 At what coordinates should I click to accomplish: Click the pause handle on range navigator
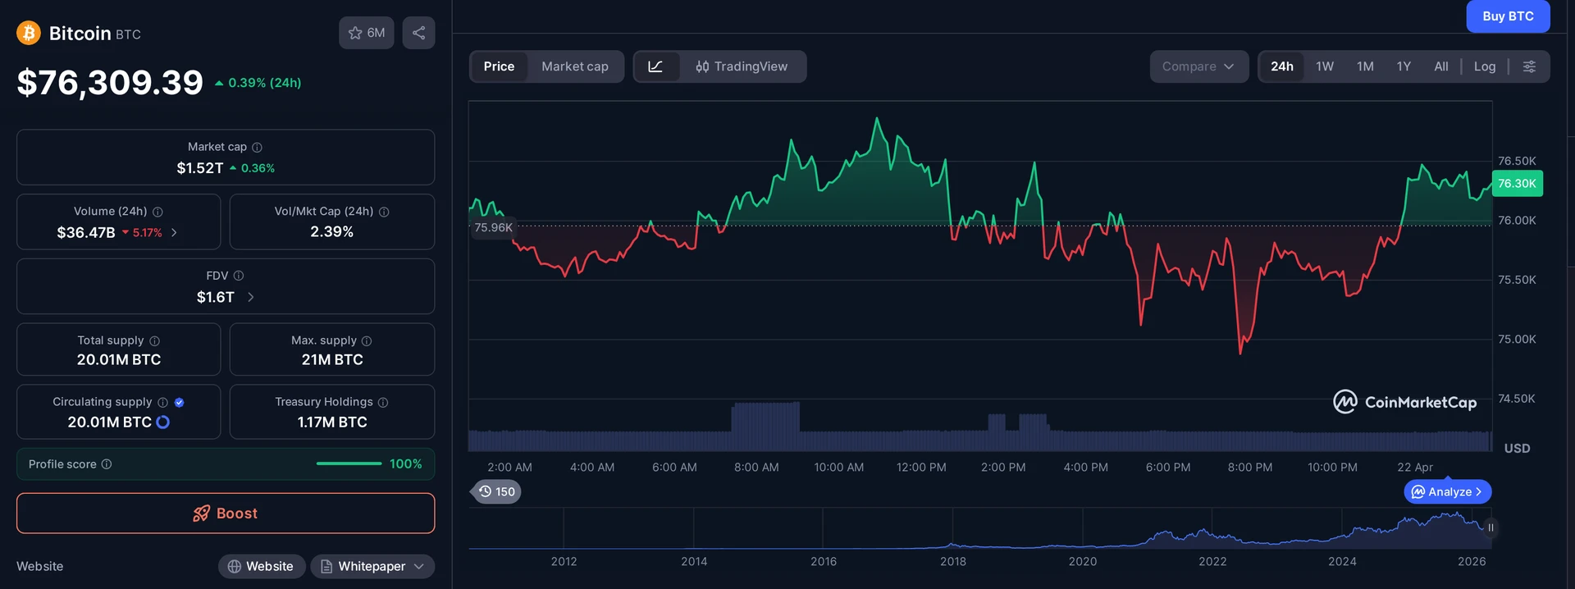(x=1491, y=527)
